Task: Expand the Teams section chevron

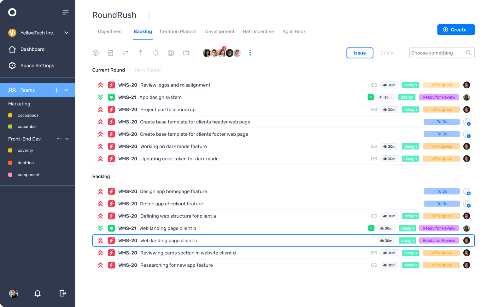Action: click(67, 90)
